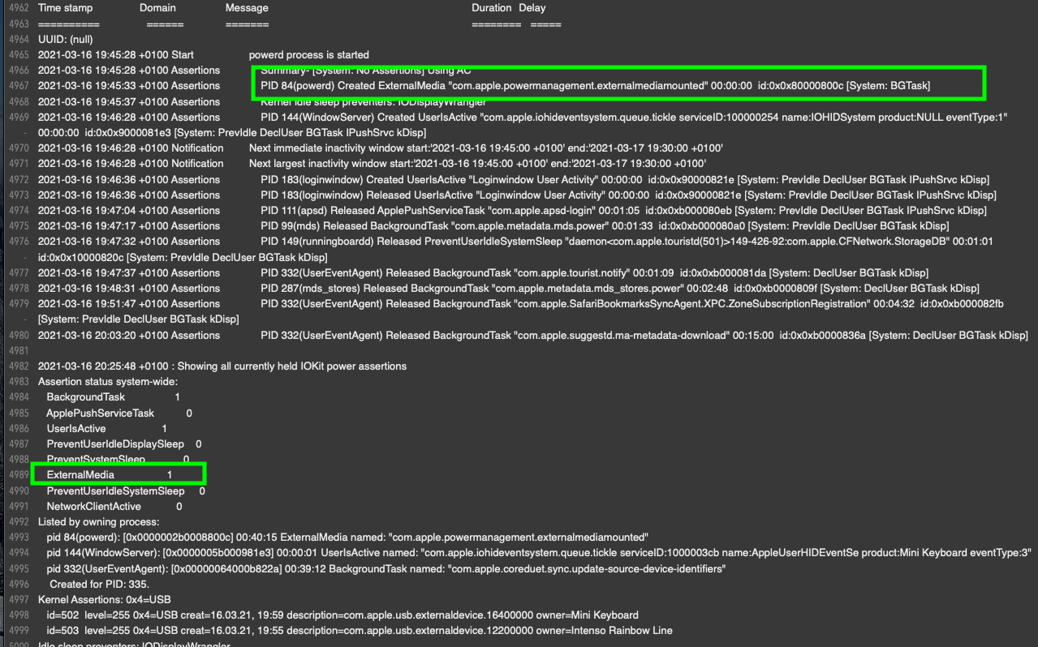This screenshot has width=1038, height=647.
Task: Click the "Time stamp" column heading
Action: 65,8
